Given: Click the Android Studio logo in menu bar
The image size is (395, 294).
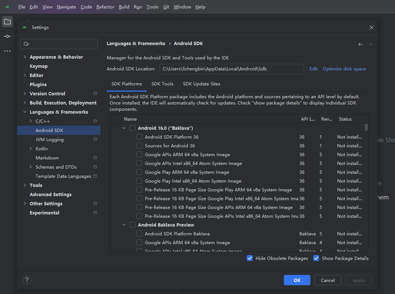Looking at the screenshot, I should click(7, 7).
